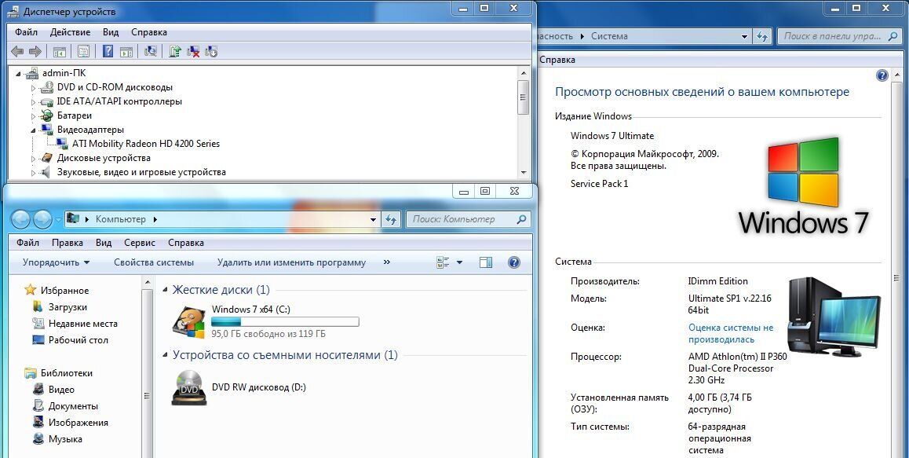The image size is (909, 458).
Task: Click the Свойства системы button
Action: point(154,262)
